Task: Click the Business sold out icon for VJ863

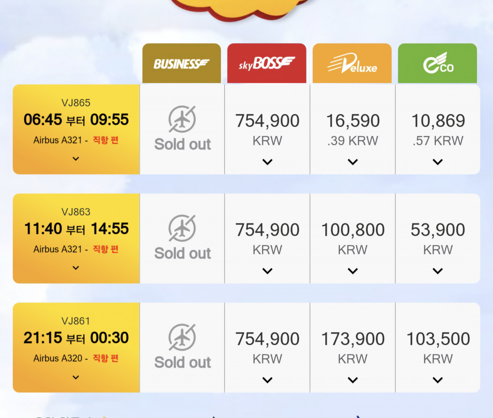Action: point(182,228)
